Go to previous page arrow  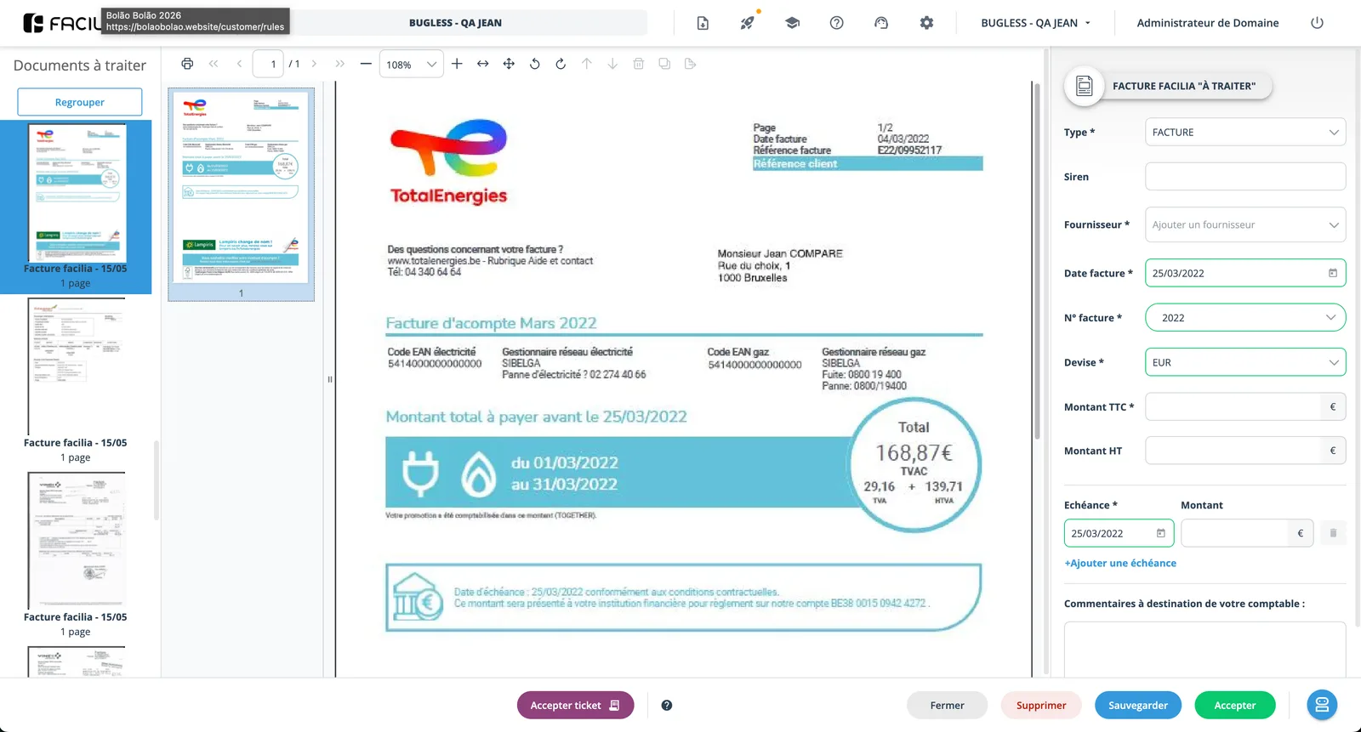[x=240, y=64]
